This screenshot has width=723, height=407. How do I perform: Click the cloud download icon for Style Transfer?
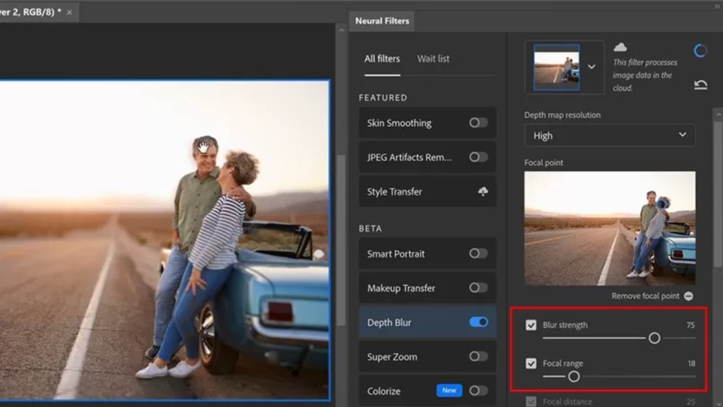483,191
